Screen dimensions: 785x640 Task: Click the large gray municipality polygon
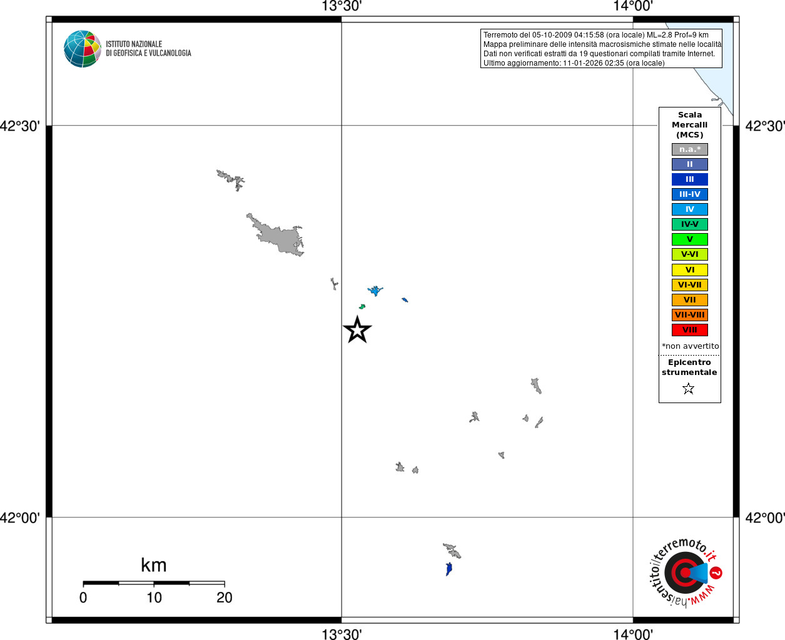click(x=280, y=237)
